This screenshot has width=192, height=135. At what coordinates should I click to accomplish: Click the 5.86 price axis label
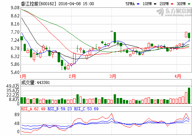pos(15,64)
